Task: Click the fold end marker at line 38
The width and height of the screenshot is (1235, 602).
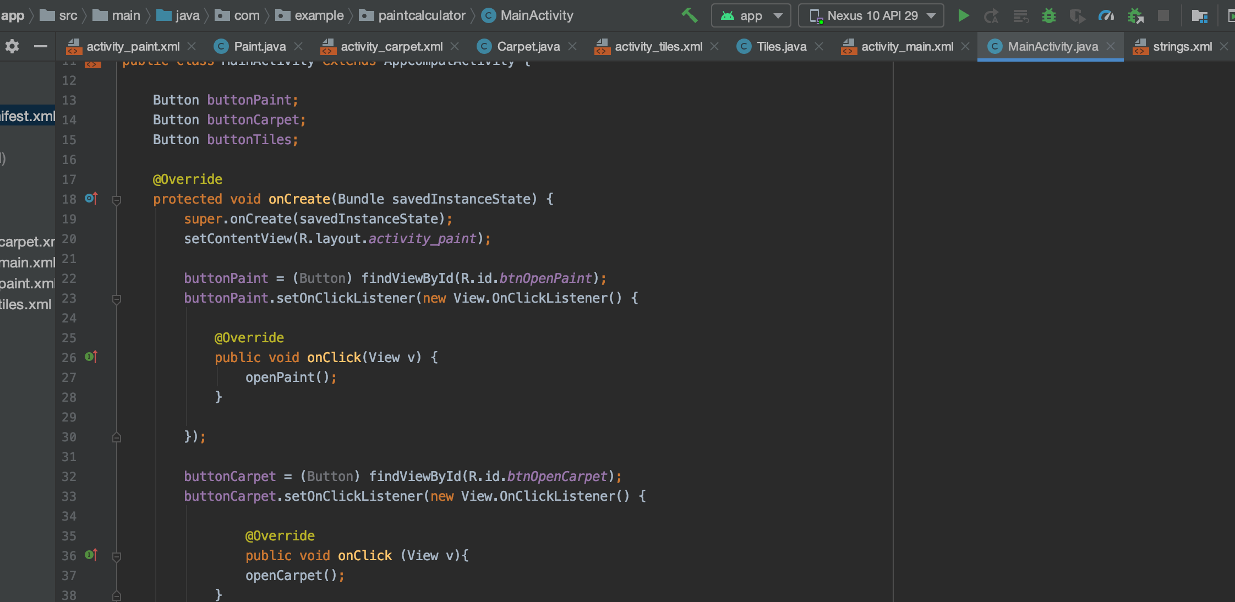Action: [x=117, y=596]
